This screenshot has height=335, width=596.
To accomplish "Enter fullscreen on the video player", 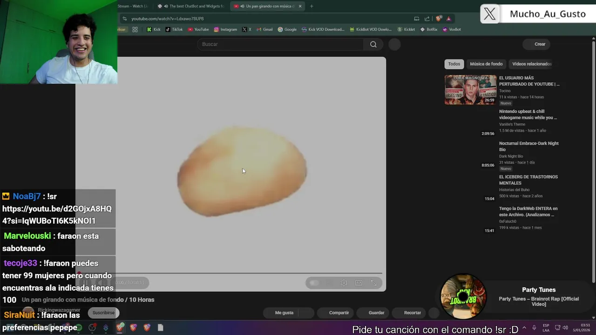I will point(373,283).
